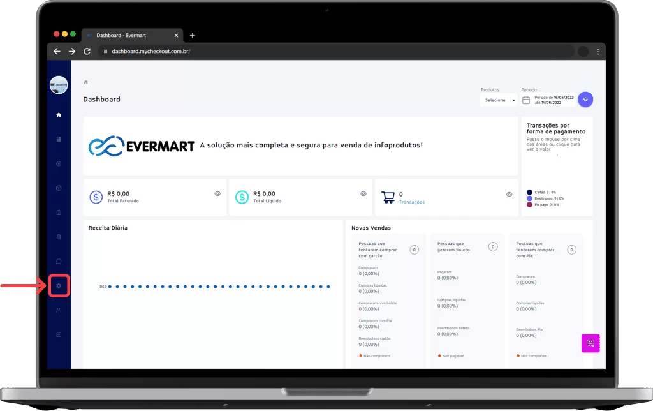Click the purple refresh button beside Período
Image resolution: width=653 pixels, height=411 pixels.
[x=585, y=99]
